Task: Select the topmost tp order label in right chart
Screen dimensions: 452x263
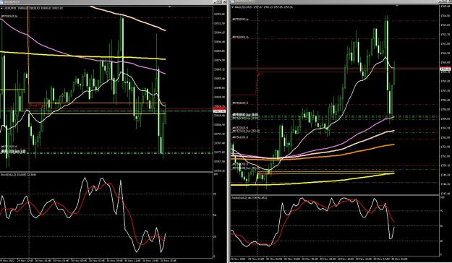Action: pos(240,20)
